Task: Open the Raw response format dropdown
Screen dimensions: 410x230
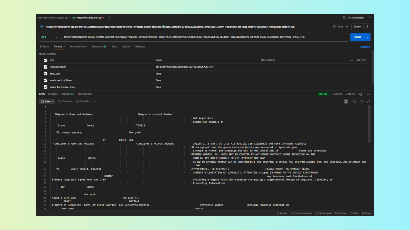Action: pos(48,101)
